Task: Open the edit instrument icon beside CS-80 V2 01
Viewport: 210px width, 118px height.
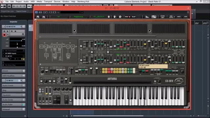Action: [24, 27]
